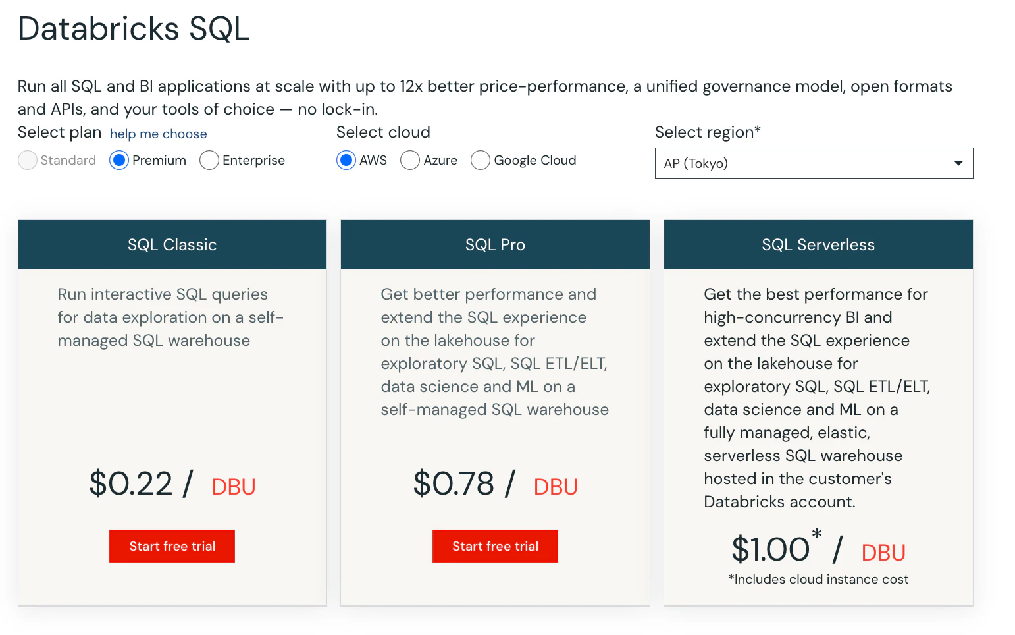This screenshot has width=1015, height=635.
Task: Click the 'Select region*' label
Action: (708, 132)
